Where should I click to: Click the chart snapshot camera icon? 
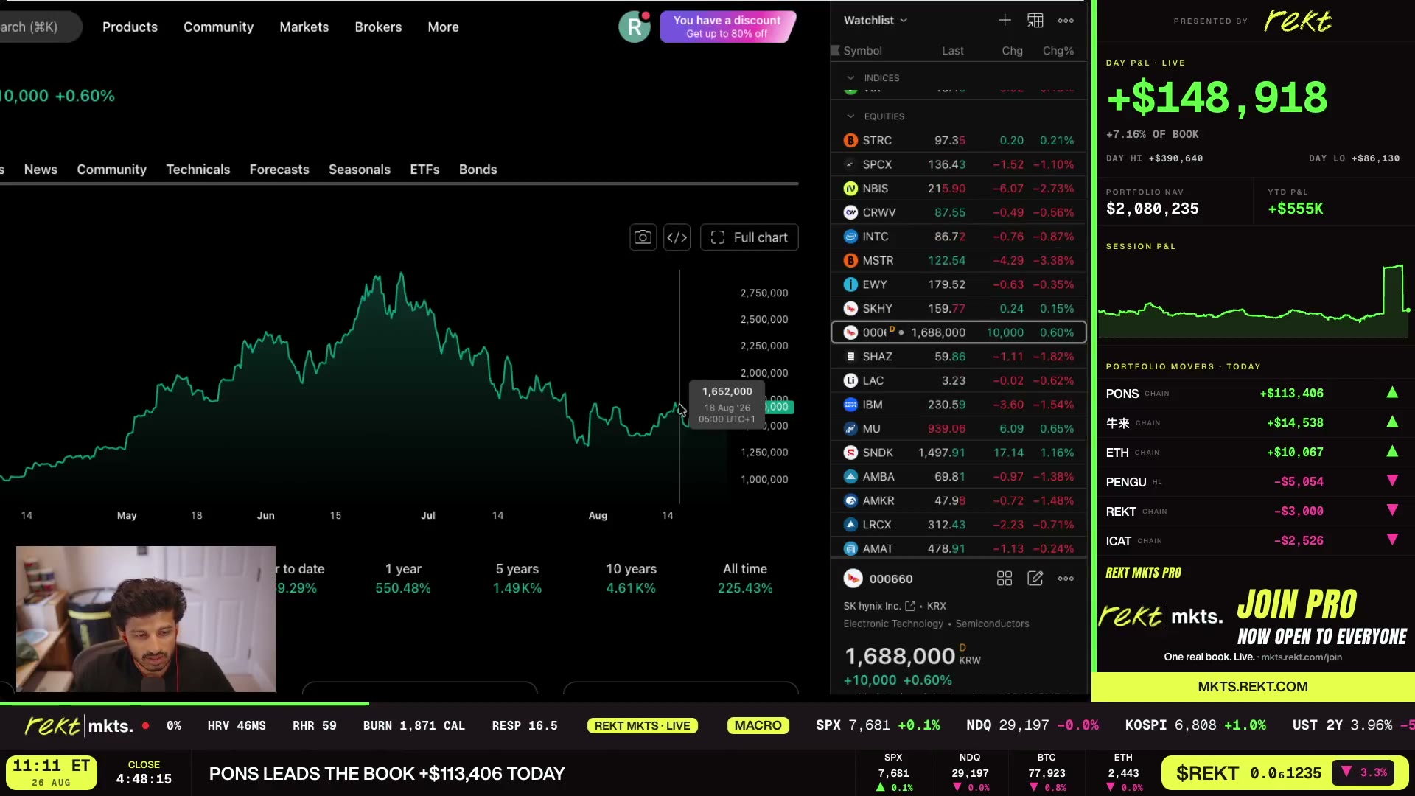[643, 237]
